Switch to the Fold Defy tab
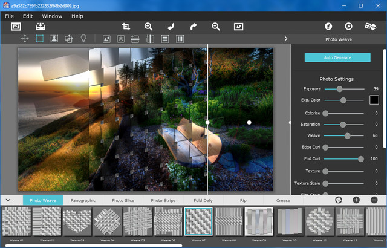This screenshot has width=387, height=248. pyautogui.click(x=203, y=200)
